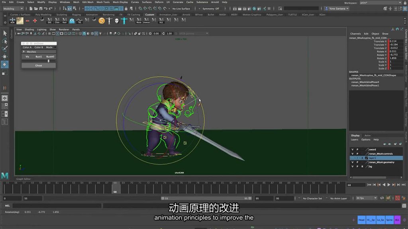408x229 pixels.
Task: Click the Bust1 button
Action: 39,56
